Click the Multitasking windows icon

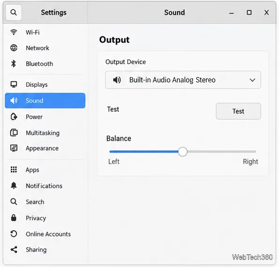click(14, 133)
